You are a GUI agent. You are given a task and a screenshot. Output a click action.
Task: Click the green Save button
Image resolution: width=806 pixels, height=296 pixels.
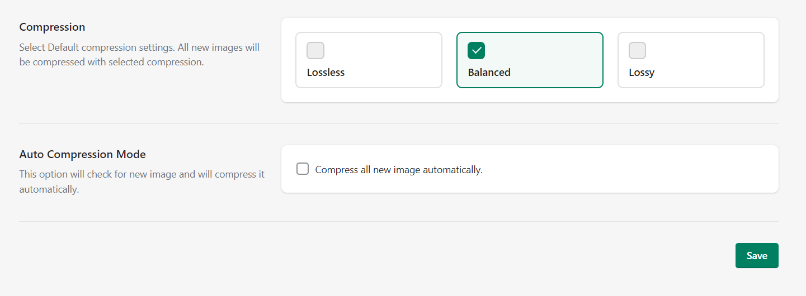point(757,256)
